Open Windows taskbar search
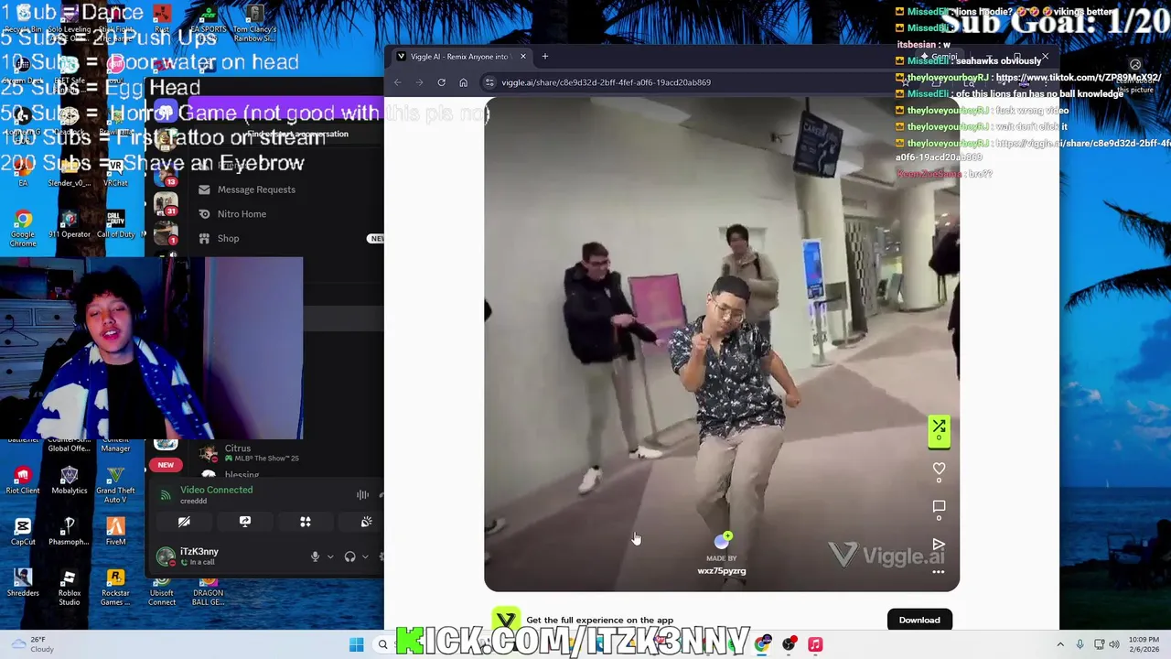The width and height of the screenshot is (1171, 659). pos(382,645)
